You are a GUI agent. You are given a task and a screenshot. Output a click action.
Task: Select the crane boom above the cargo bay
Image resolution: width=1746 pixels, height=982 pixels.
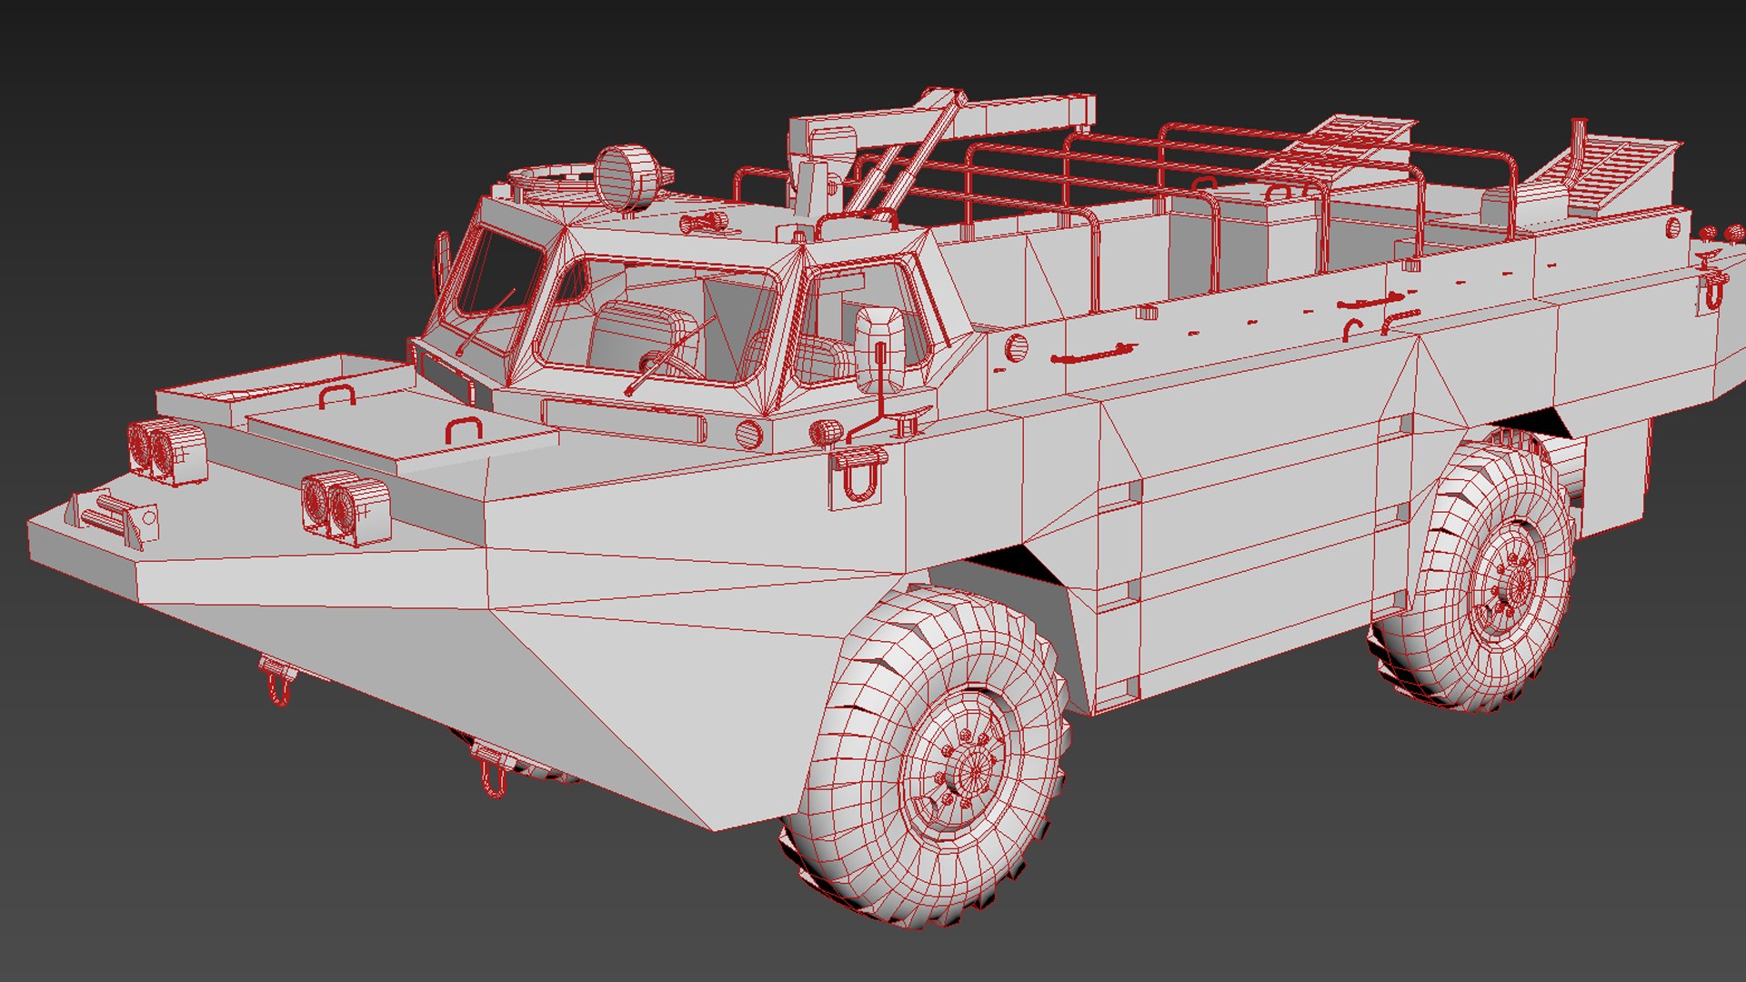pos(941,120)
